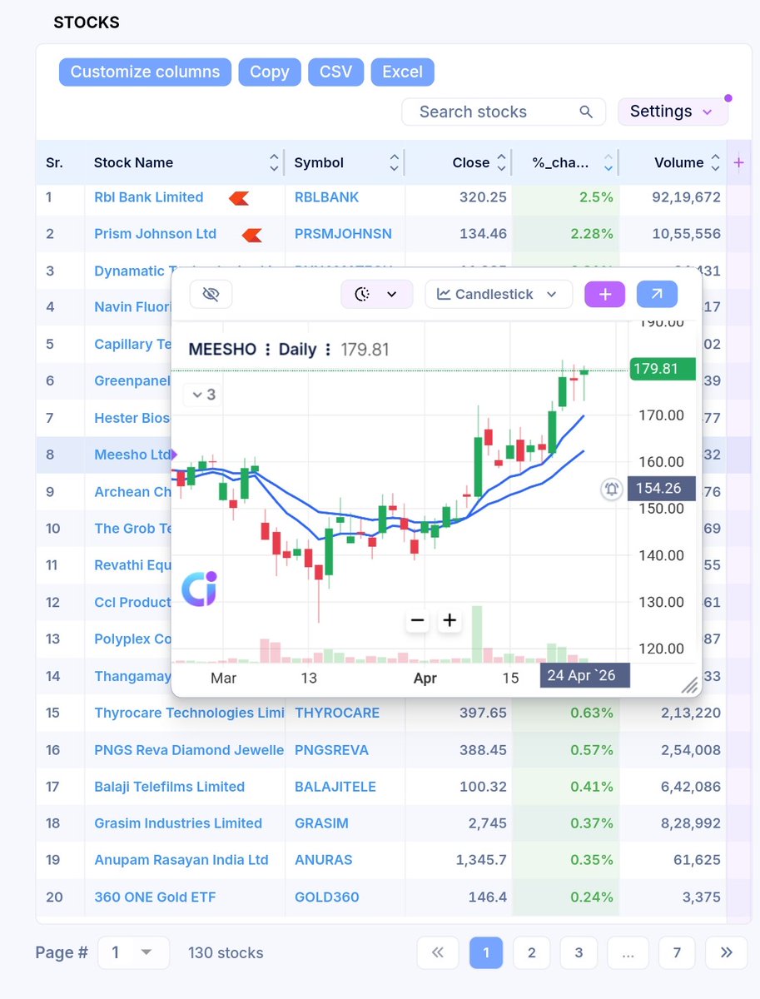Go to pagination page 3
This screenshot has height=999, width=760.
click(x=579, y=952)
